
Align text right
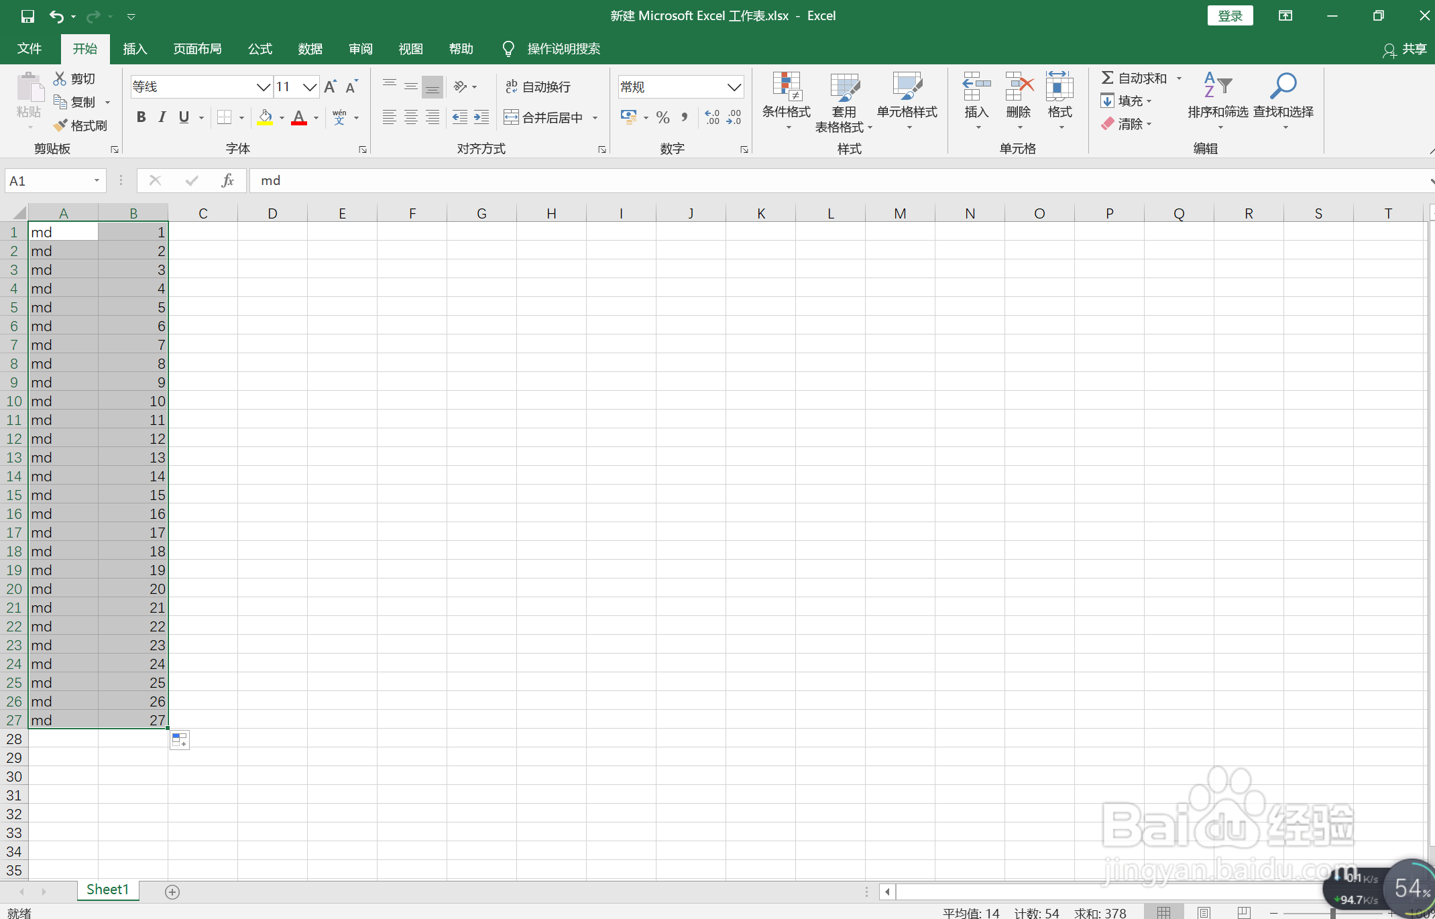433,117
